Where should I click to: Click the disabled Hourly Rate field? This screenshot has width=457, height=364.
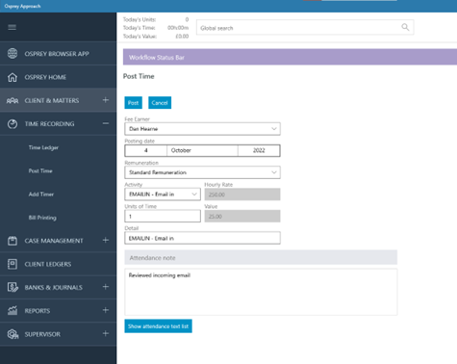(242, 195)
